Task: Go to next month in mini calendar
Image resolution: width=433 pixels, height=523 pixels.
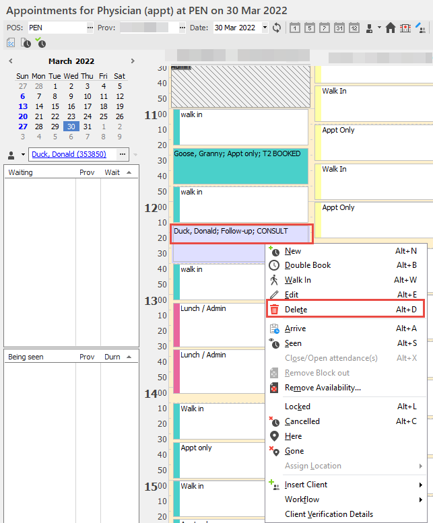Action: [x=131, y=61]
